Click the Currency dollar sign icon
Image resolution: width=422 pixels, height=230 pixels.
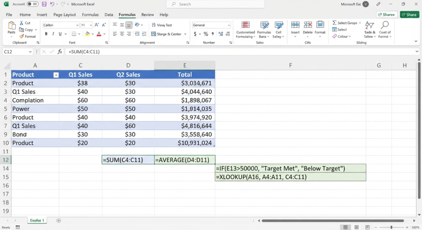pos(195,34)
